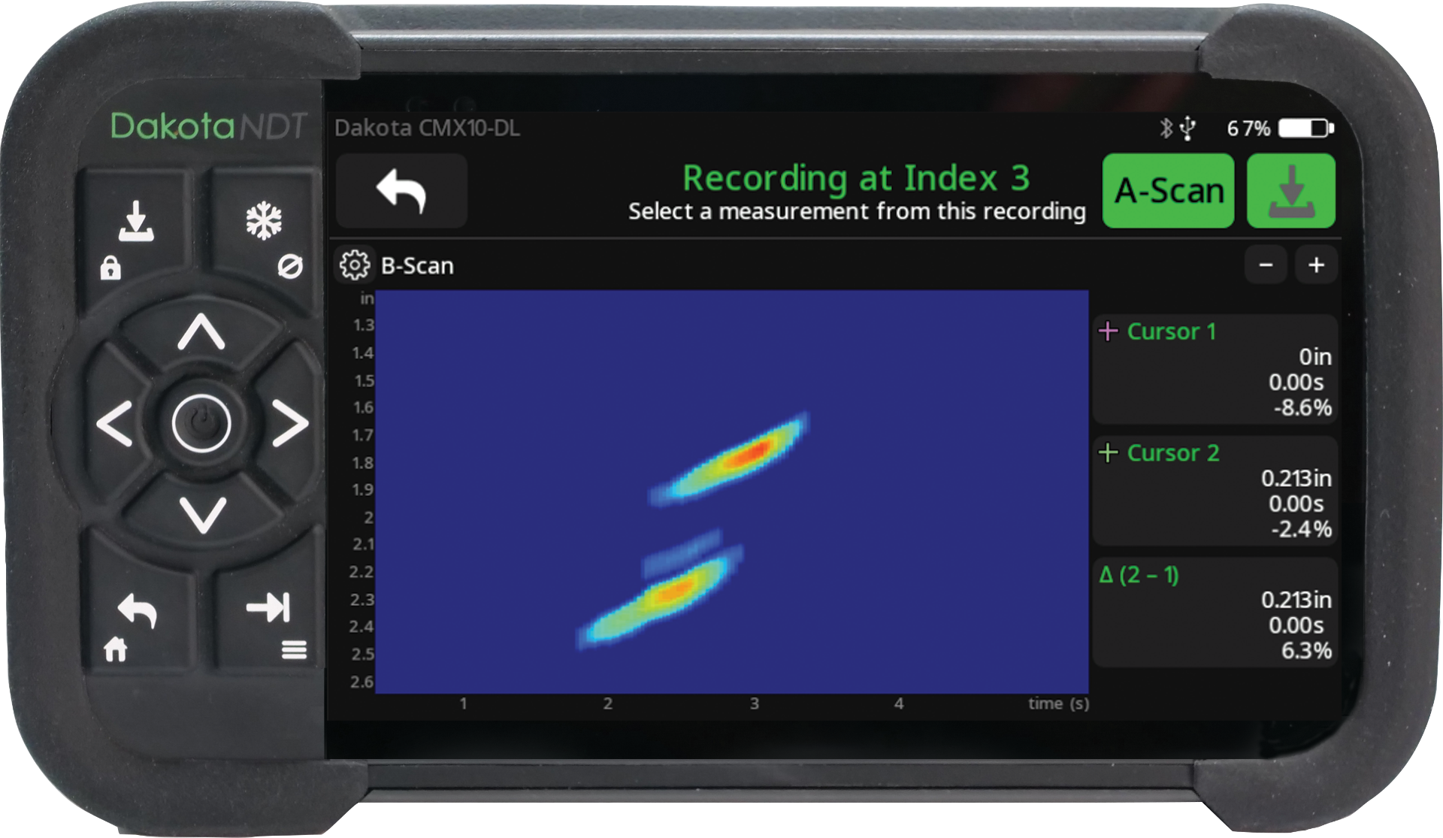This screenshot has width=1443, height=838.
Task: Click upper red echo in B-Scan plot
Action: click(752, 453)
